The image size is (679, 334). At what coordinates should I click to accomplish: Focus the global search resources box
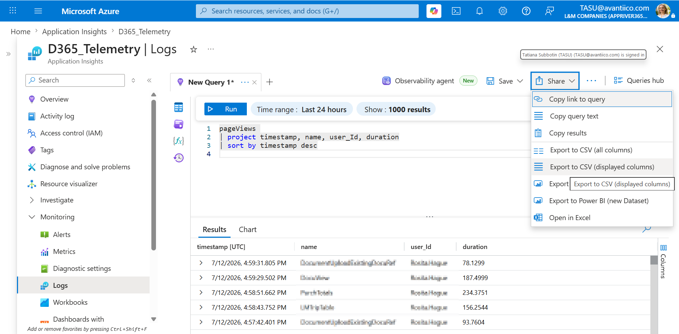click(307, 11)
